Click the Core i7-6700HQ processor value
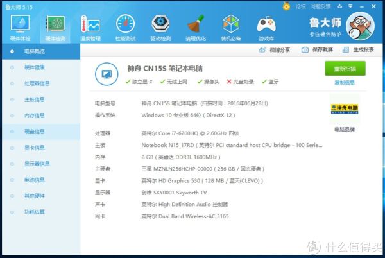The width and height of the screenshot is (385, 258). [x=190, y=133]
